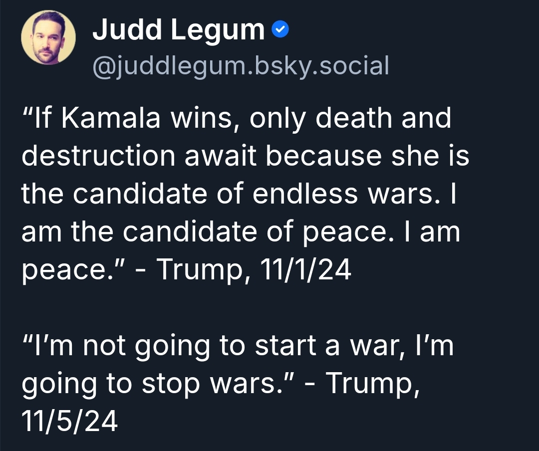Tap "Trump" beside the 11/1/24 date

(200, 270)
